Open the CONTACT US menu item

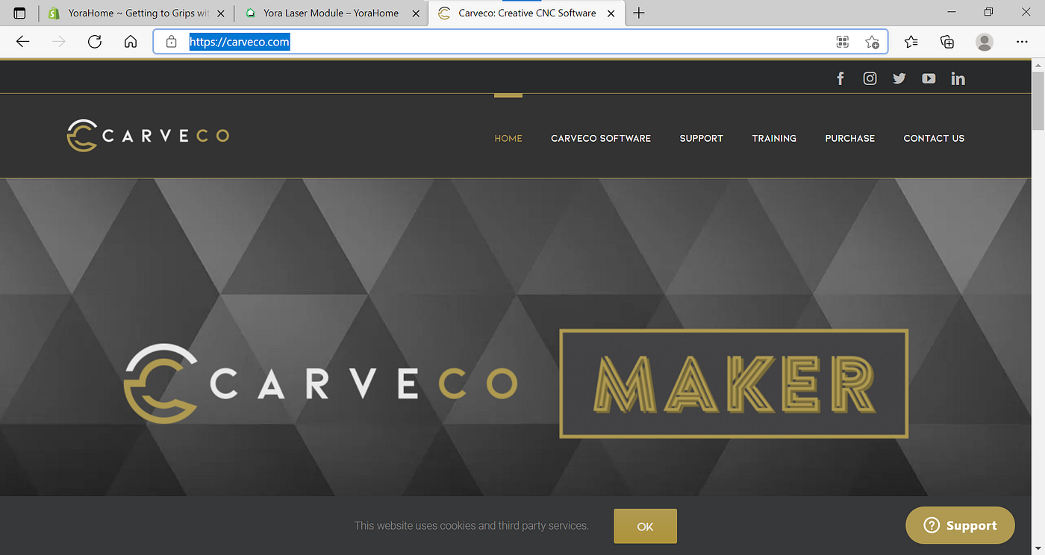(x=934, y=138)
